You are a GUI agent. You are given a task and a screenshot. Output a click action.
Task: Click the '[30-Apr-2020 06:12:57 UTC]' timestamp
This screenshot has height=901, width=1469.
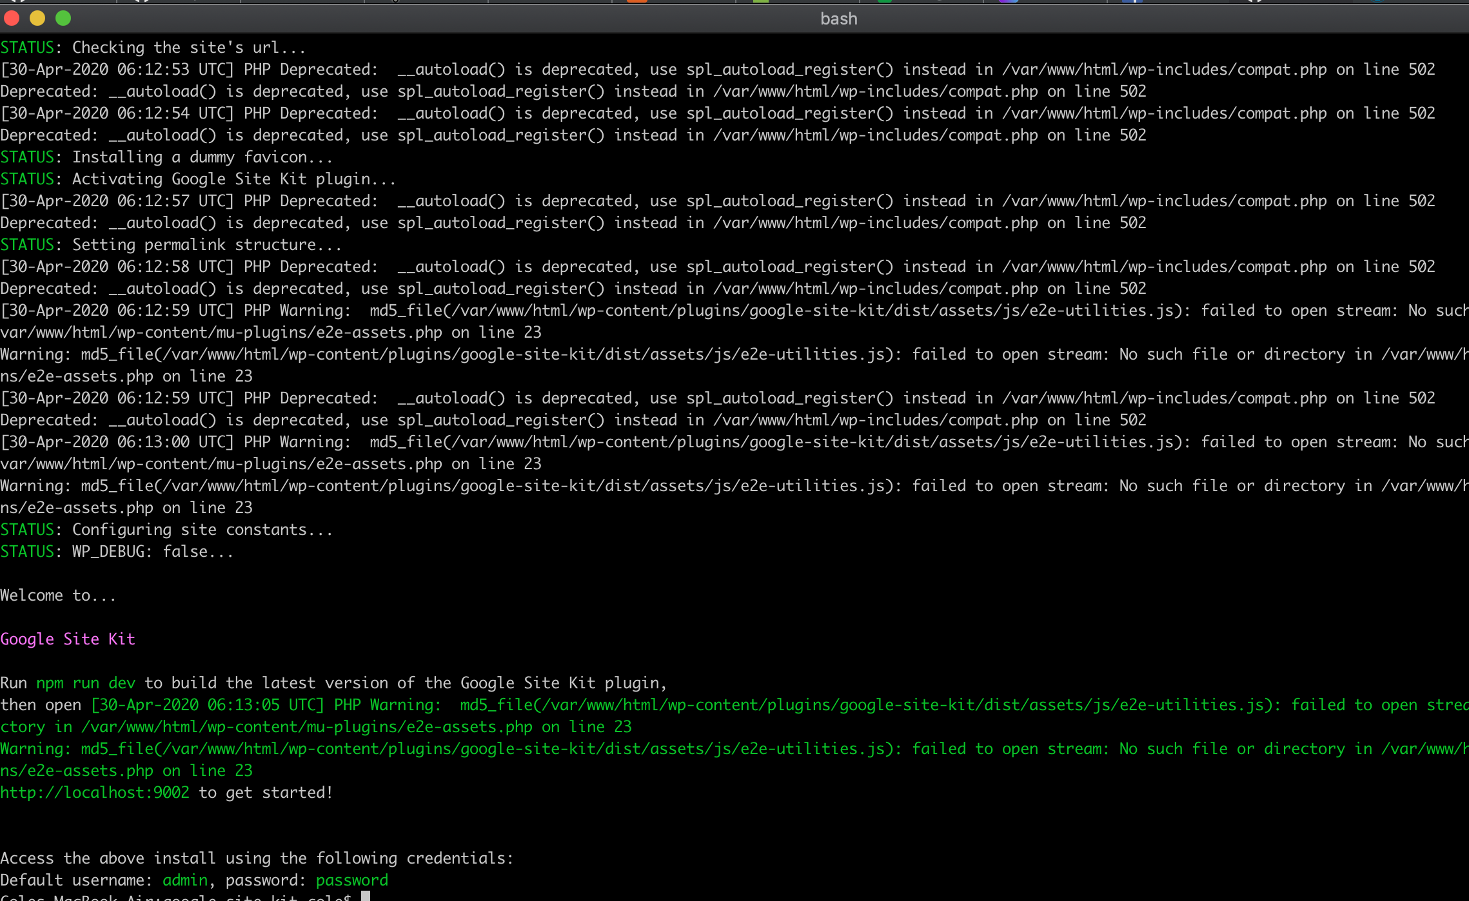(117, 201)
